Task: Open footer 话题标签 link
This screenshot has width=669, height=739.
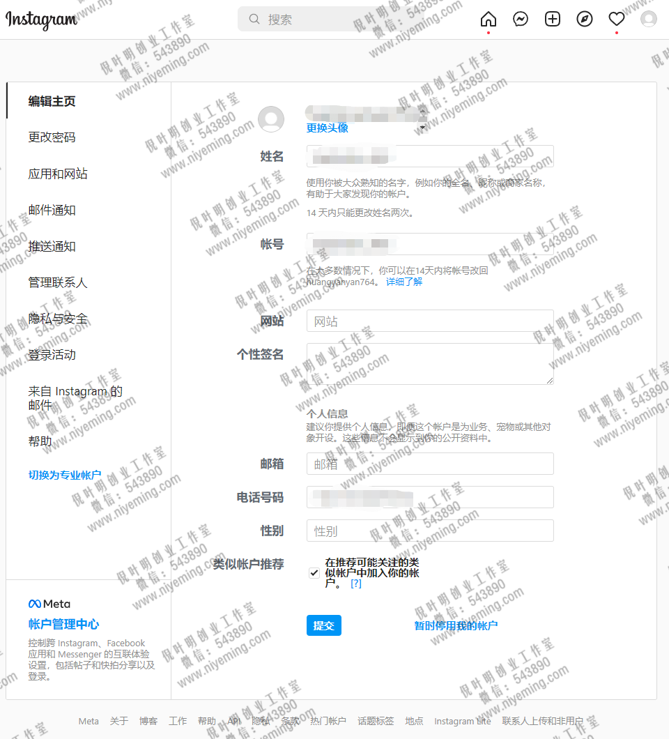Action: pyautogui.click(x=376, y=721)
